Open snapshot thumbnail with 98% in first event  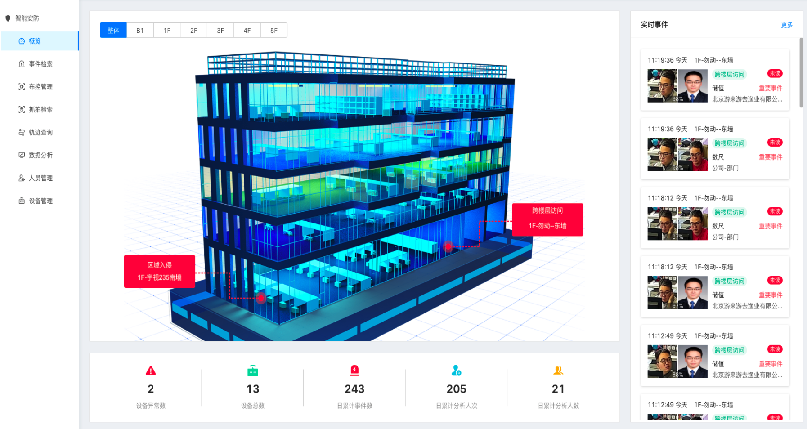[662, 85]
